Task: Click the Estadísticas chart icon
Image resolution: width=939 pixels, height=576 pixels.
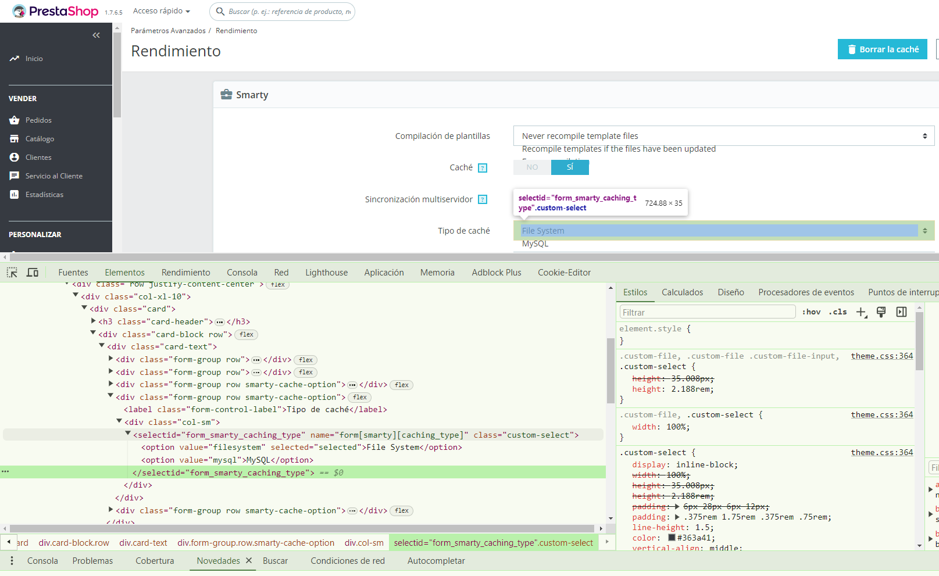Action: [15, 195]
